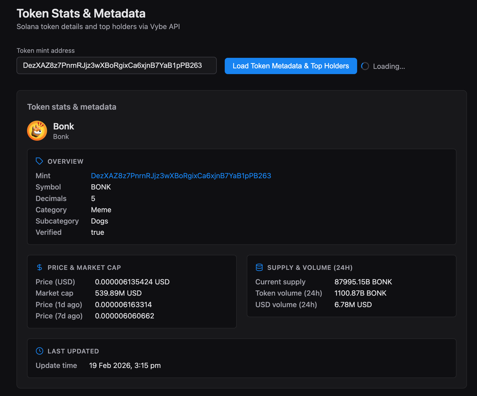Image resolution: width=477 pixels, height=396 pixels.
Task: Click the supply value 87995.15B BONK
Action: pos(363,282)
